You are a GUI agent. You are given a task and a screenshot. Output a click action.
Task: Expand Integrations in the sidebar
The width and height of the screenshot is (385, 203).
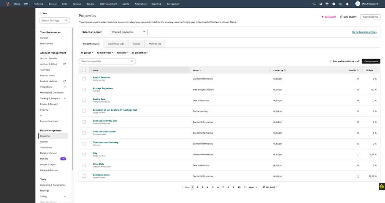65,87
